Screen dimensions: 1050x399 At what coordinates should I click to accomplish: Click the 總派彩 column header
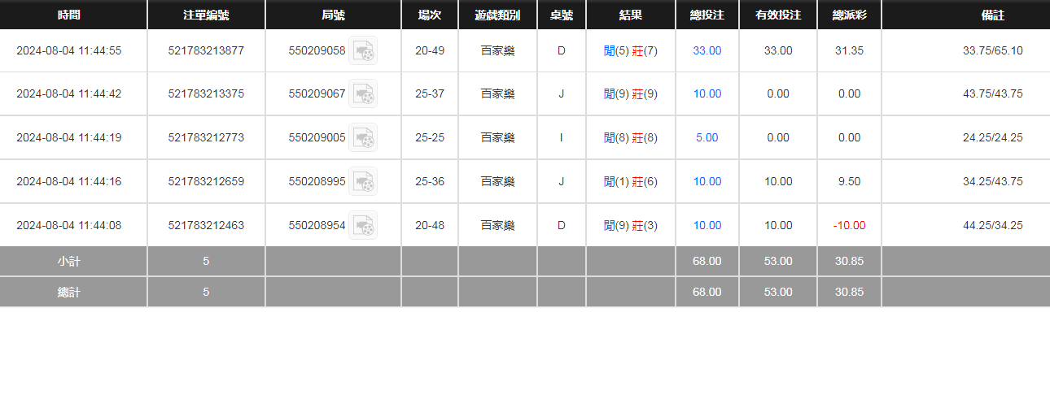tap(849, 15)
